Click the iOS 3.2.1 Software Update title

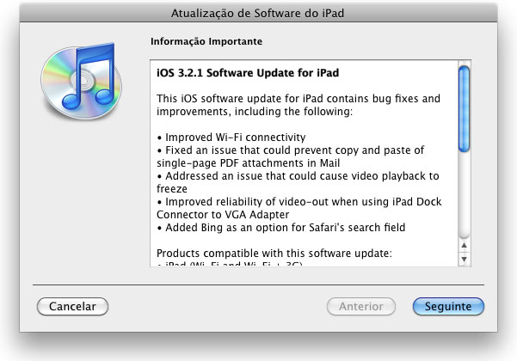(x=248, y=72)
